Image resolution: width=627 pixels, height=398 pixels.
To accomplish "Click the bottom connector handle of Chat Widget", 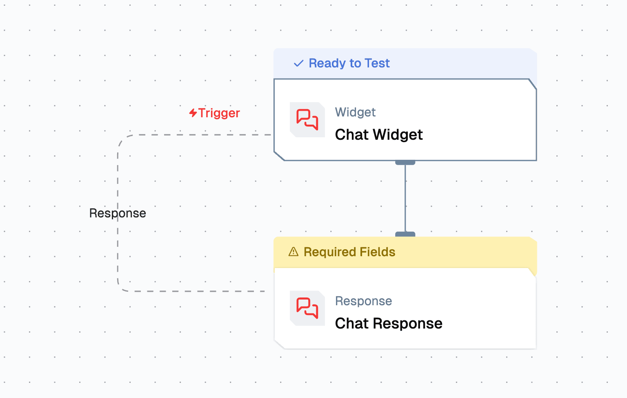I will pos(405,163).
